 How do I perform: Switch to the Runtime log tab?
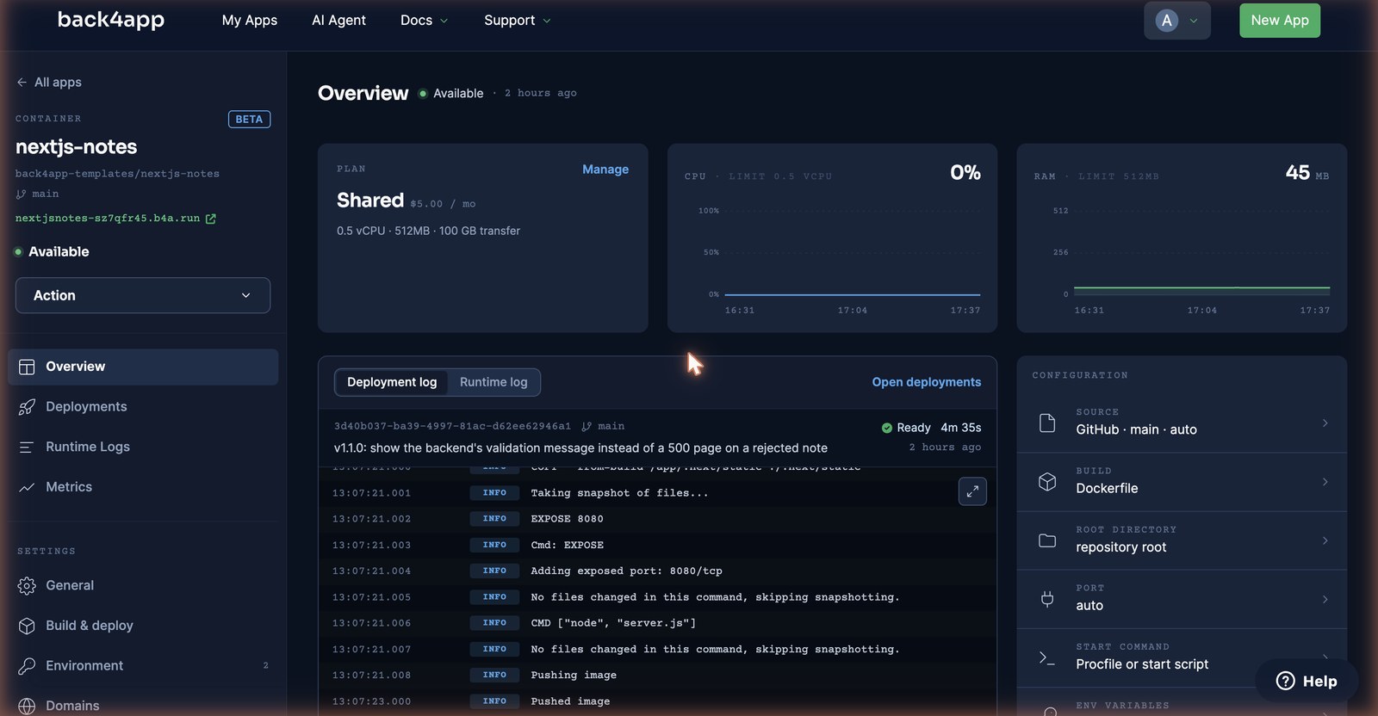[493, 382]
